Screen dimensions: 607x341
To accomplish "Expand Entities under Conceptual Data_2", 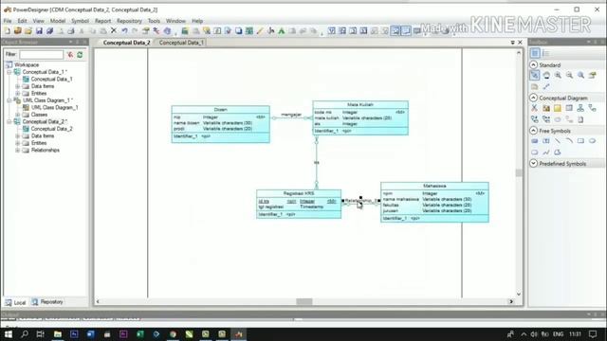I will click(x=17, y=143).
